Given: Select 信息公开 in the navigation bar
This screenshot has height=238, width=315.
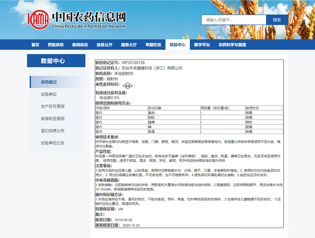Looking at the screenshot, I should coord(104,45).
